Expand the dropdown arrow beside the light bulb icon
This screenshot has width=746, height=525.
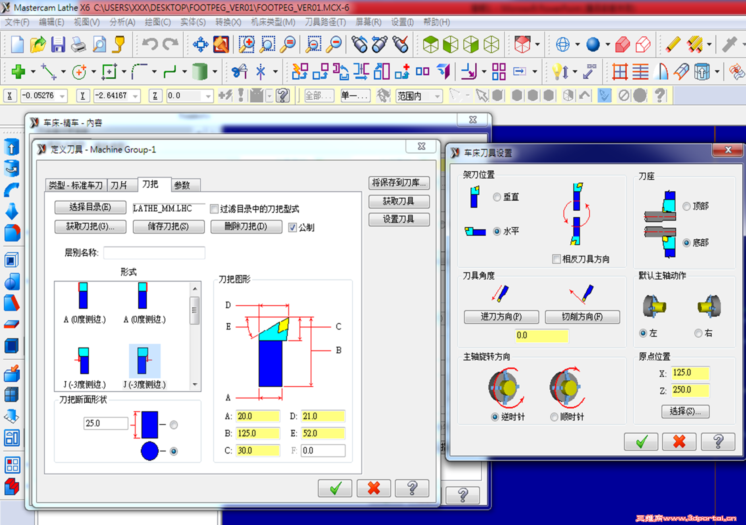574,71
